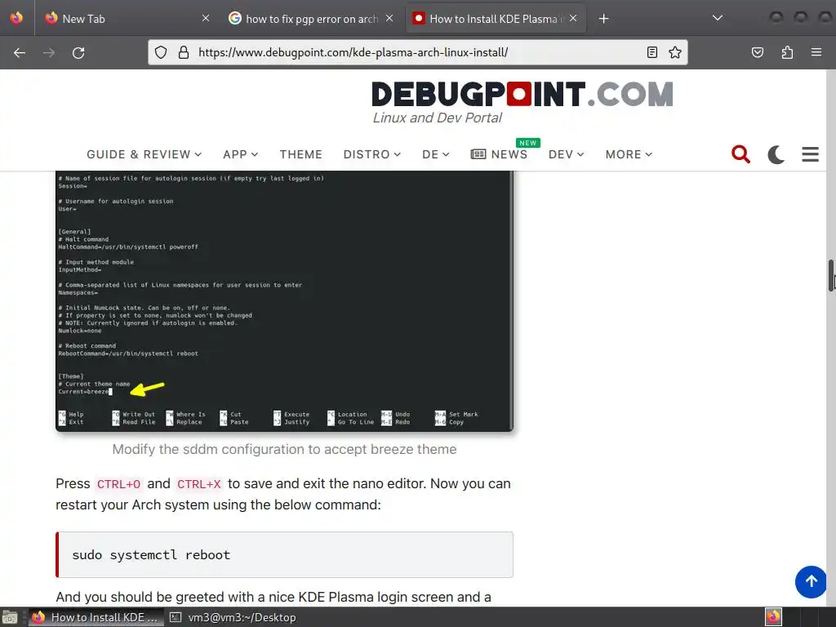Viewport: 836px width, 627px height.
Task: Go back to the previous page
Action: (20, 53)
